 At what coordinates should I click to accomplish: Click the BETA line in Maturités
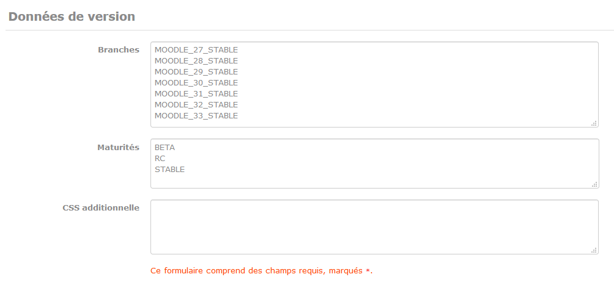point(165,148)
